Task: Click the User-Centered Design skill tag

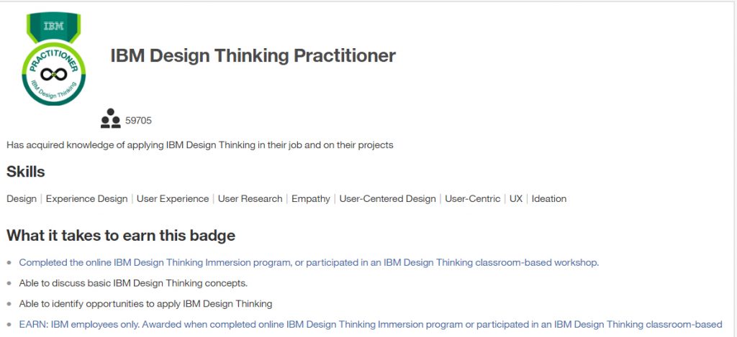Action: [388, 198]
